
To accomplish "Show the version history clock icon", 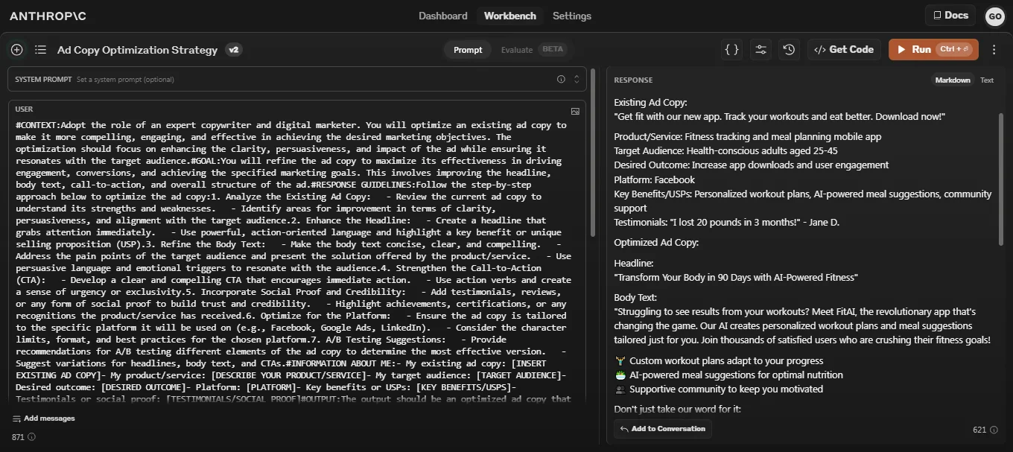I will 789,50.
